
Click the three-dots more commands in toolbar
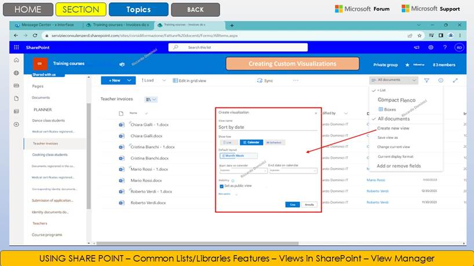[296, 80]
